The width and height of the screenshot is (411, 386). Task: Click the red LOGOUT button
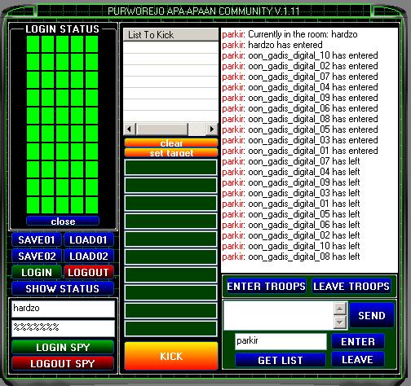point(89,272)
